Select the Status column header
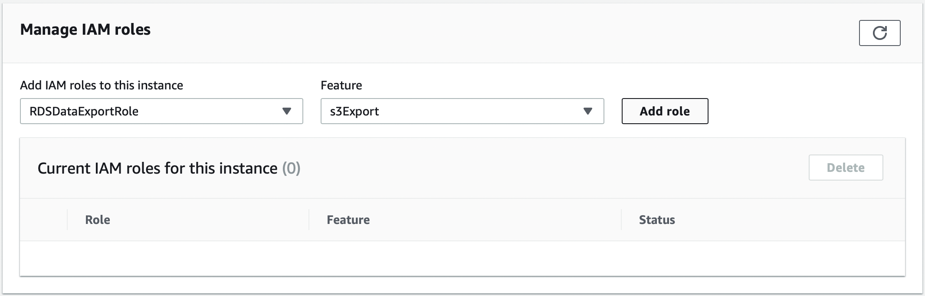The image size is (925, 296). [657, 220]
